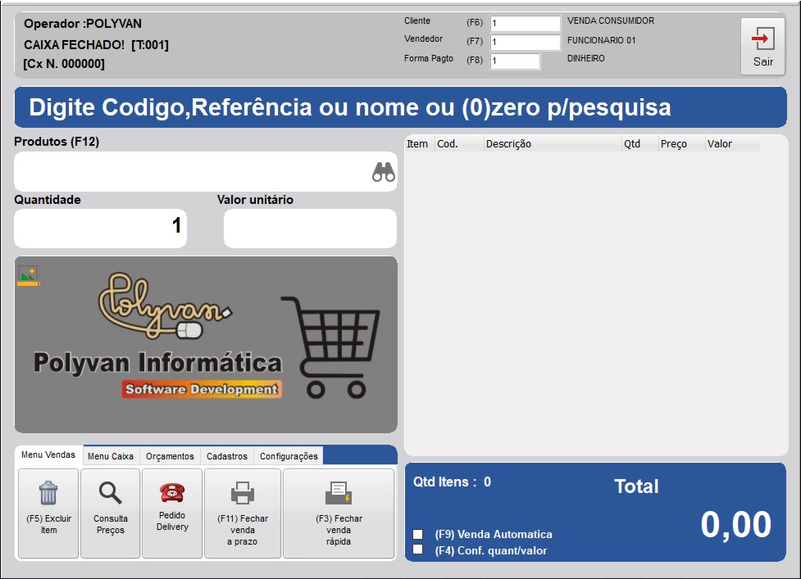The height and width of the screenshot is (579, 801).
Task: Click the VENDA CONSUMIDOR client name text
Action: tap(611, 21)
